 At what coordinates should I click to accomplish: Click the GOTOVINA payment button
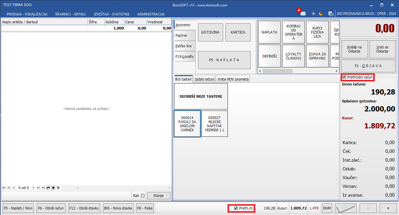click(x=210, y=32)
